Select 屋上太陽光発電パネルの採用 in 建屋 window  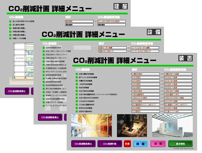[x=24, y=21]
